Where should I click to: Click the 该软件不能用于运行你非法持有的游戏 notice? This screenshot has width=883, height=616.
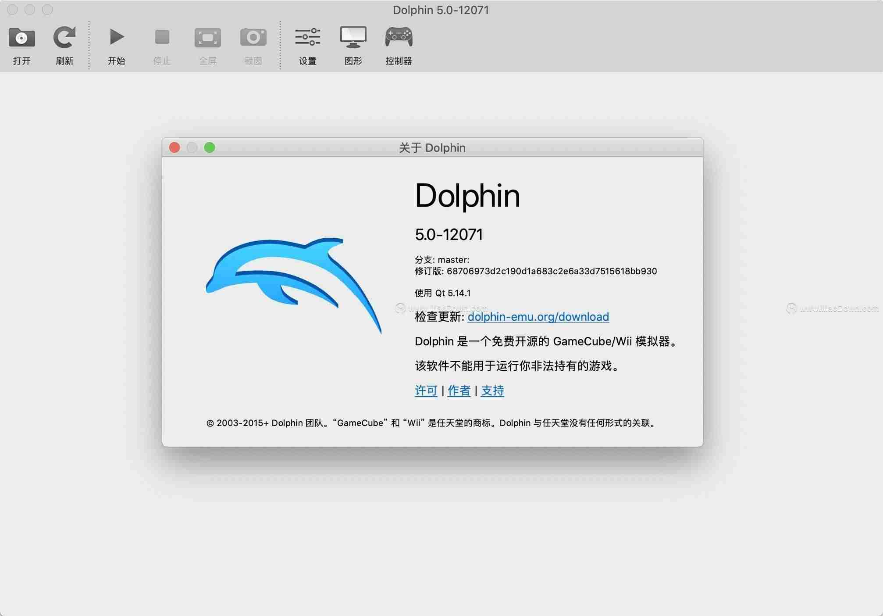517,366
